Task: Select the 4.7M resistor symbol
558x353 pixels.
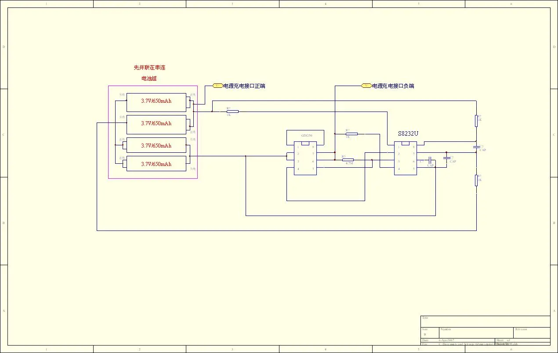Action: coord(348,160)
